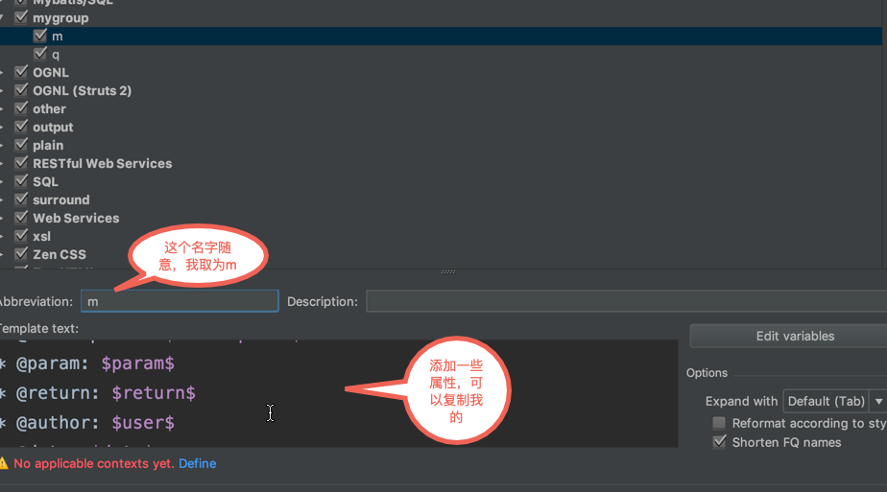Image resolution: width=887 pixels, height=492 pixels.
Task: Open Edit variables dialog
Action: pyautogui.click(x=788, y=336)
